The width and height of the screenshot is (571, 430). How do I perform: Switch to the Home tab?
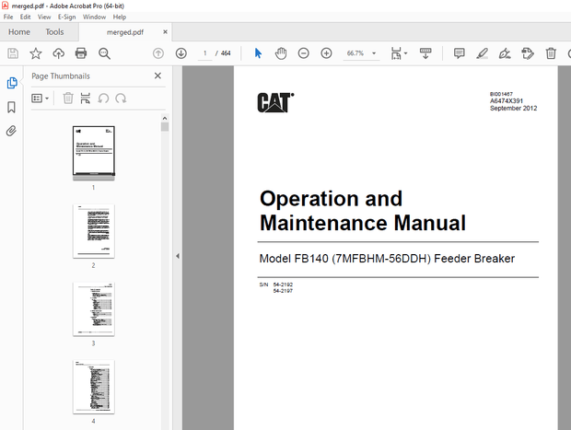pyautogui.click(x=19, y=32)
